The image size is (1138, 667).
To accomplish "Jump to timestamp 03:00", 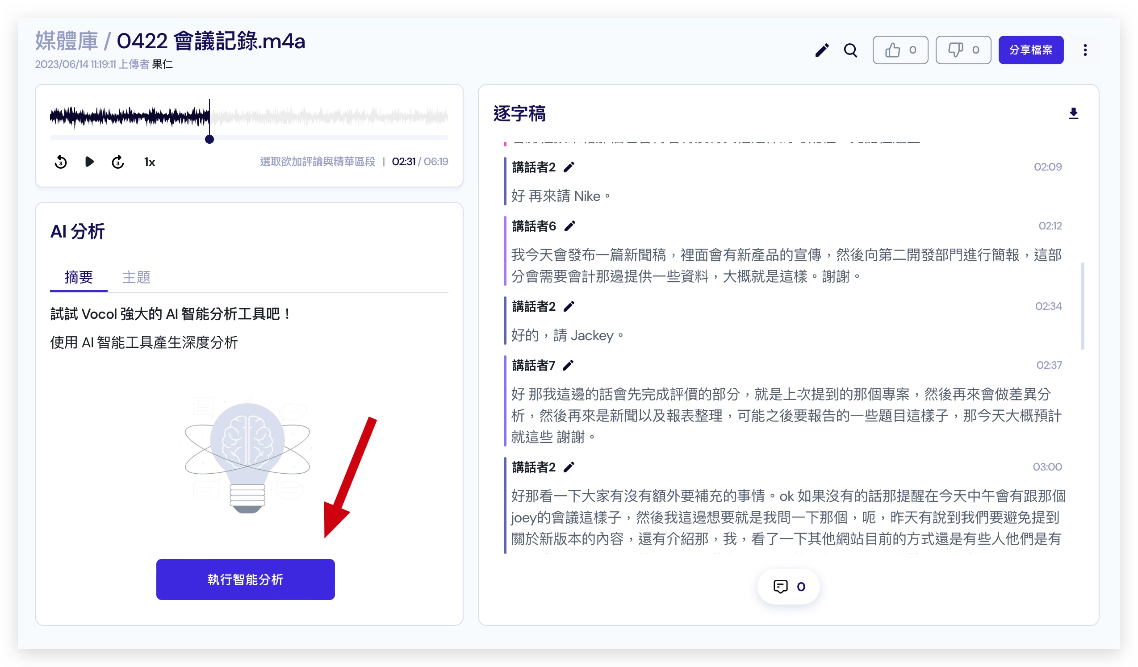I will (x=1047, y=467).
